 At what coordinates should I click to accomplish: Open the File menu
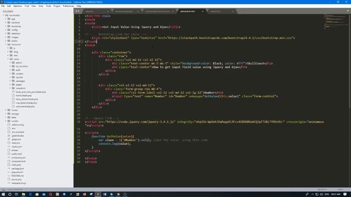(3, 6)
